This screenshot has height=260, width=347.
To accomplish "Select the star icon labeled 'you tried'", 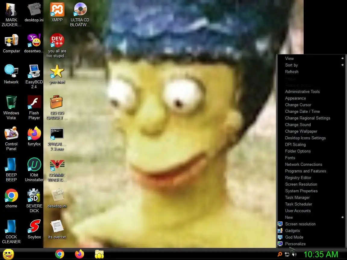I will click(57, 74).
